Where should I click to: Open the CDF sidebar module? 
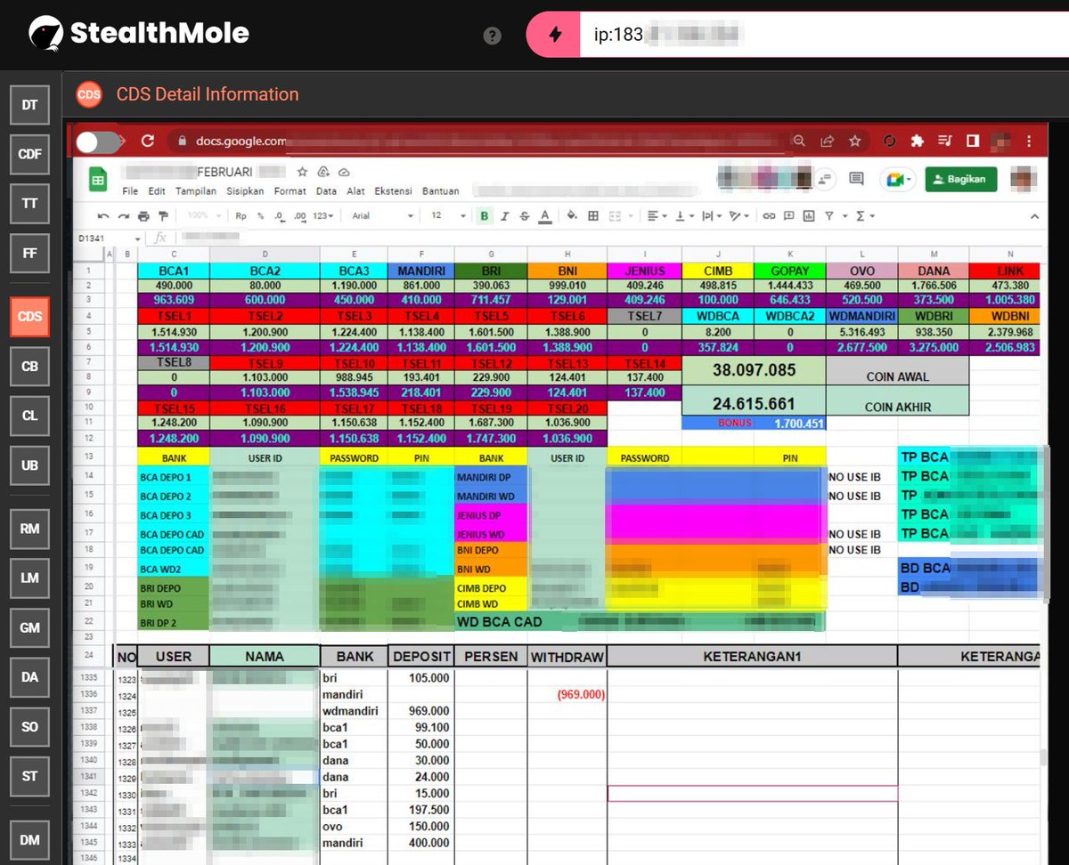[30, 154]
